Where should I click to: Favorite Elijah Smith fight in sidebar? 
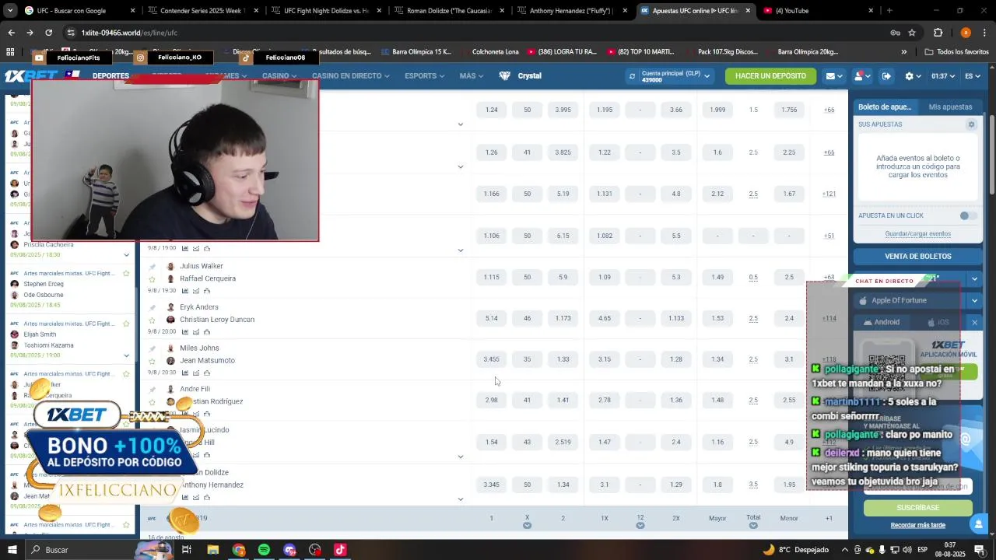click(x=126, y=324)
